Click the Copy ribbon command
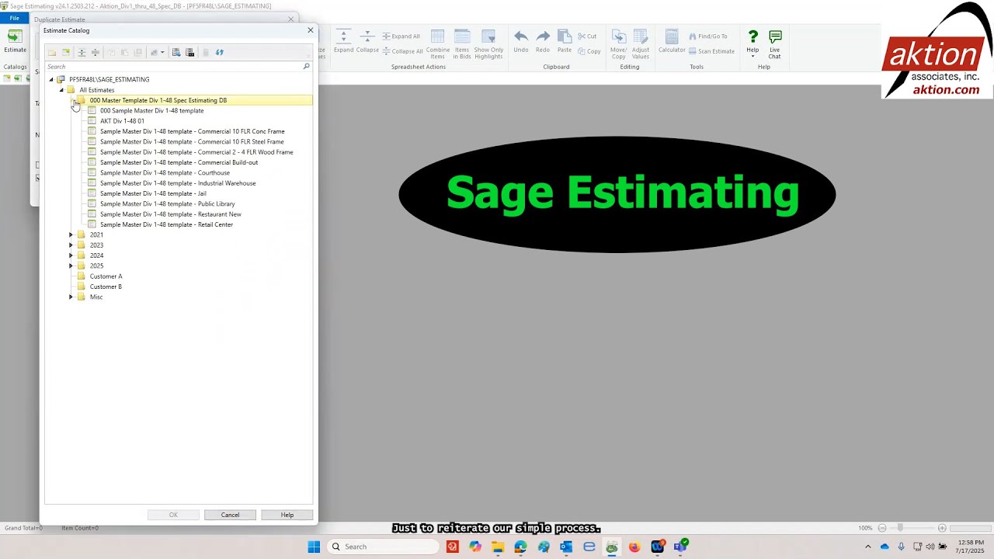This screenshot has width=994, height=559. click(589, 51)
